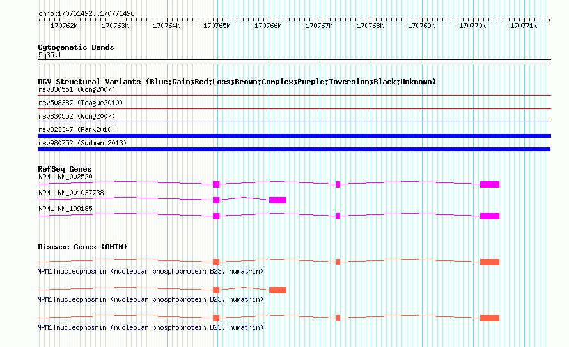This screenshot has width=569, height=347.
Task: Click the chr5:170761492..170771496 region label
Action: (86, 13)
